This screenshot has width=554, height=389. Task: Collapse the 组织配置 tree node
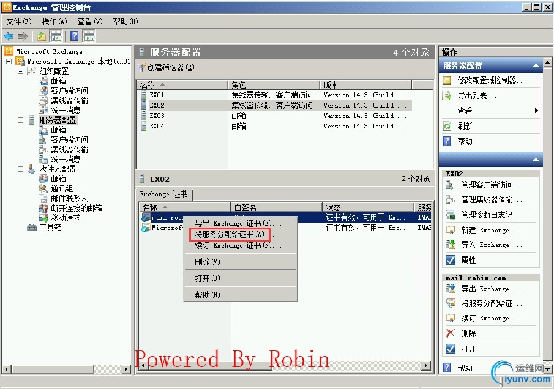[x=20, y=72]
